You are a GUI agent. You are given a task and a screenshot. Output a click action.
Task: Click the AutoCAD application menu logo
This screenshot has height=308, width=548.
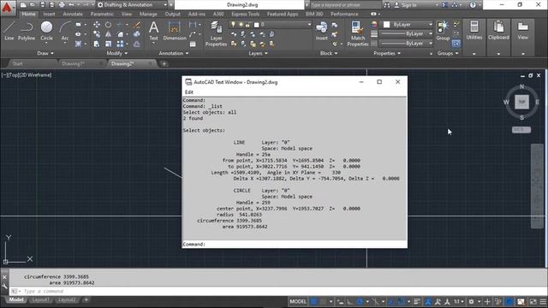point(8,8)
